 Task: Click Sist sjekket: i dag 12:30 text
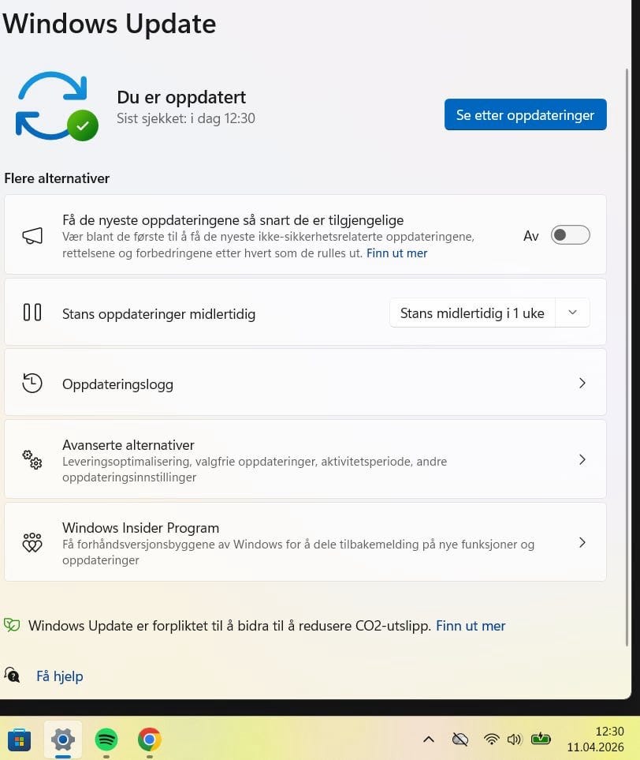point(185,118)
